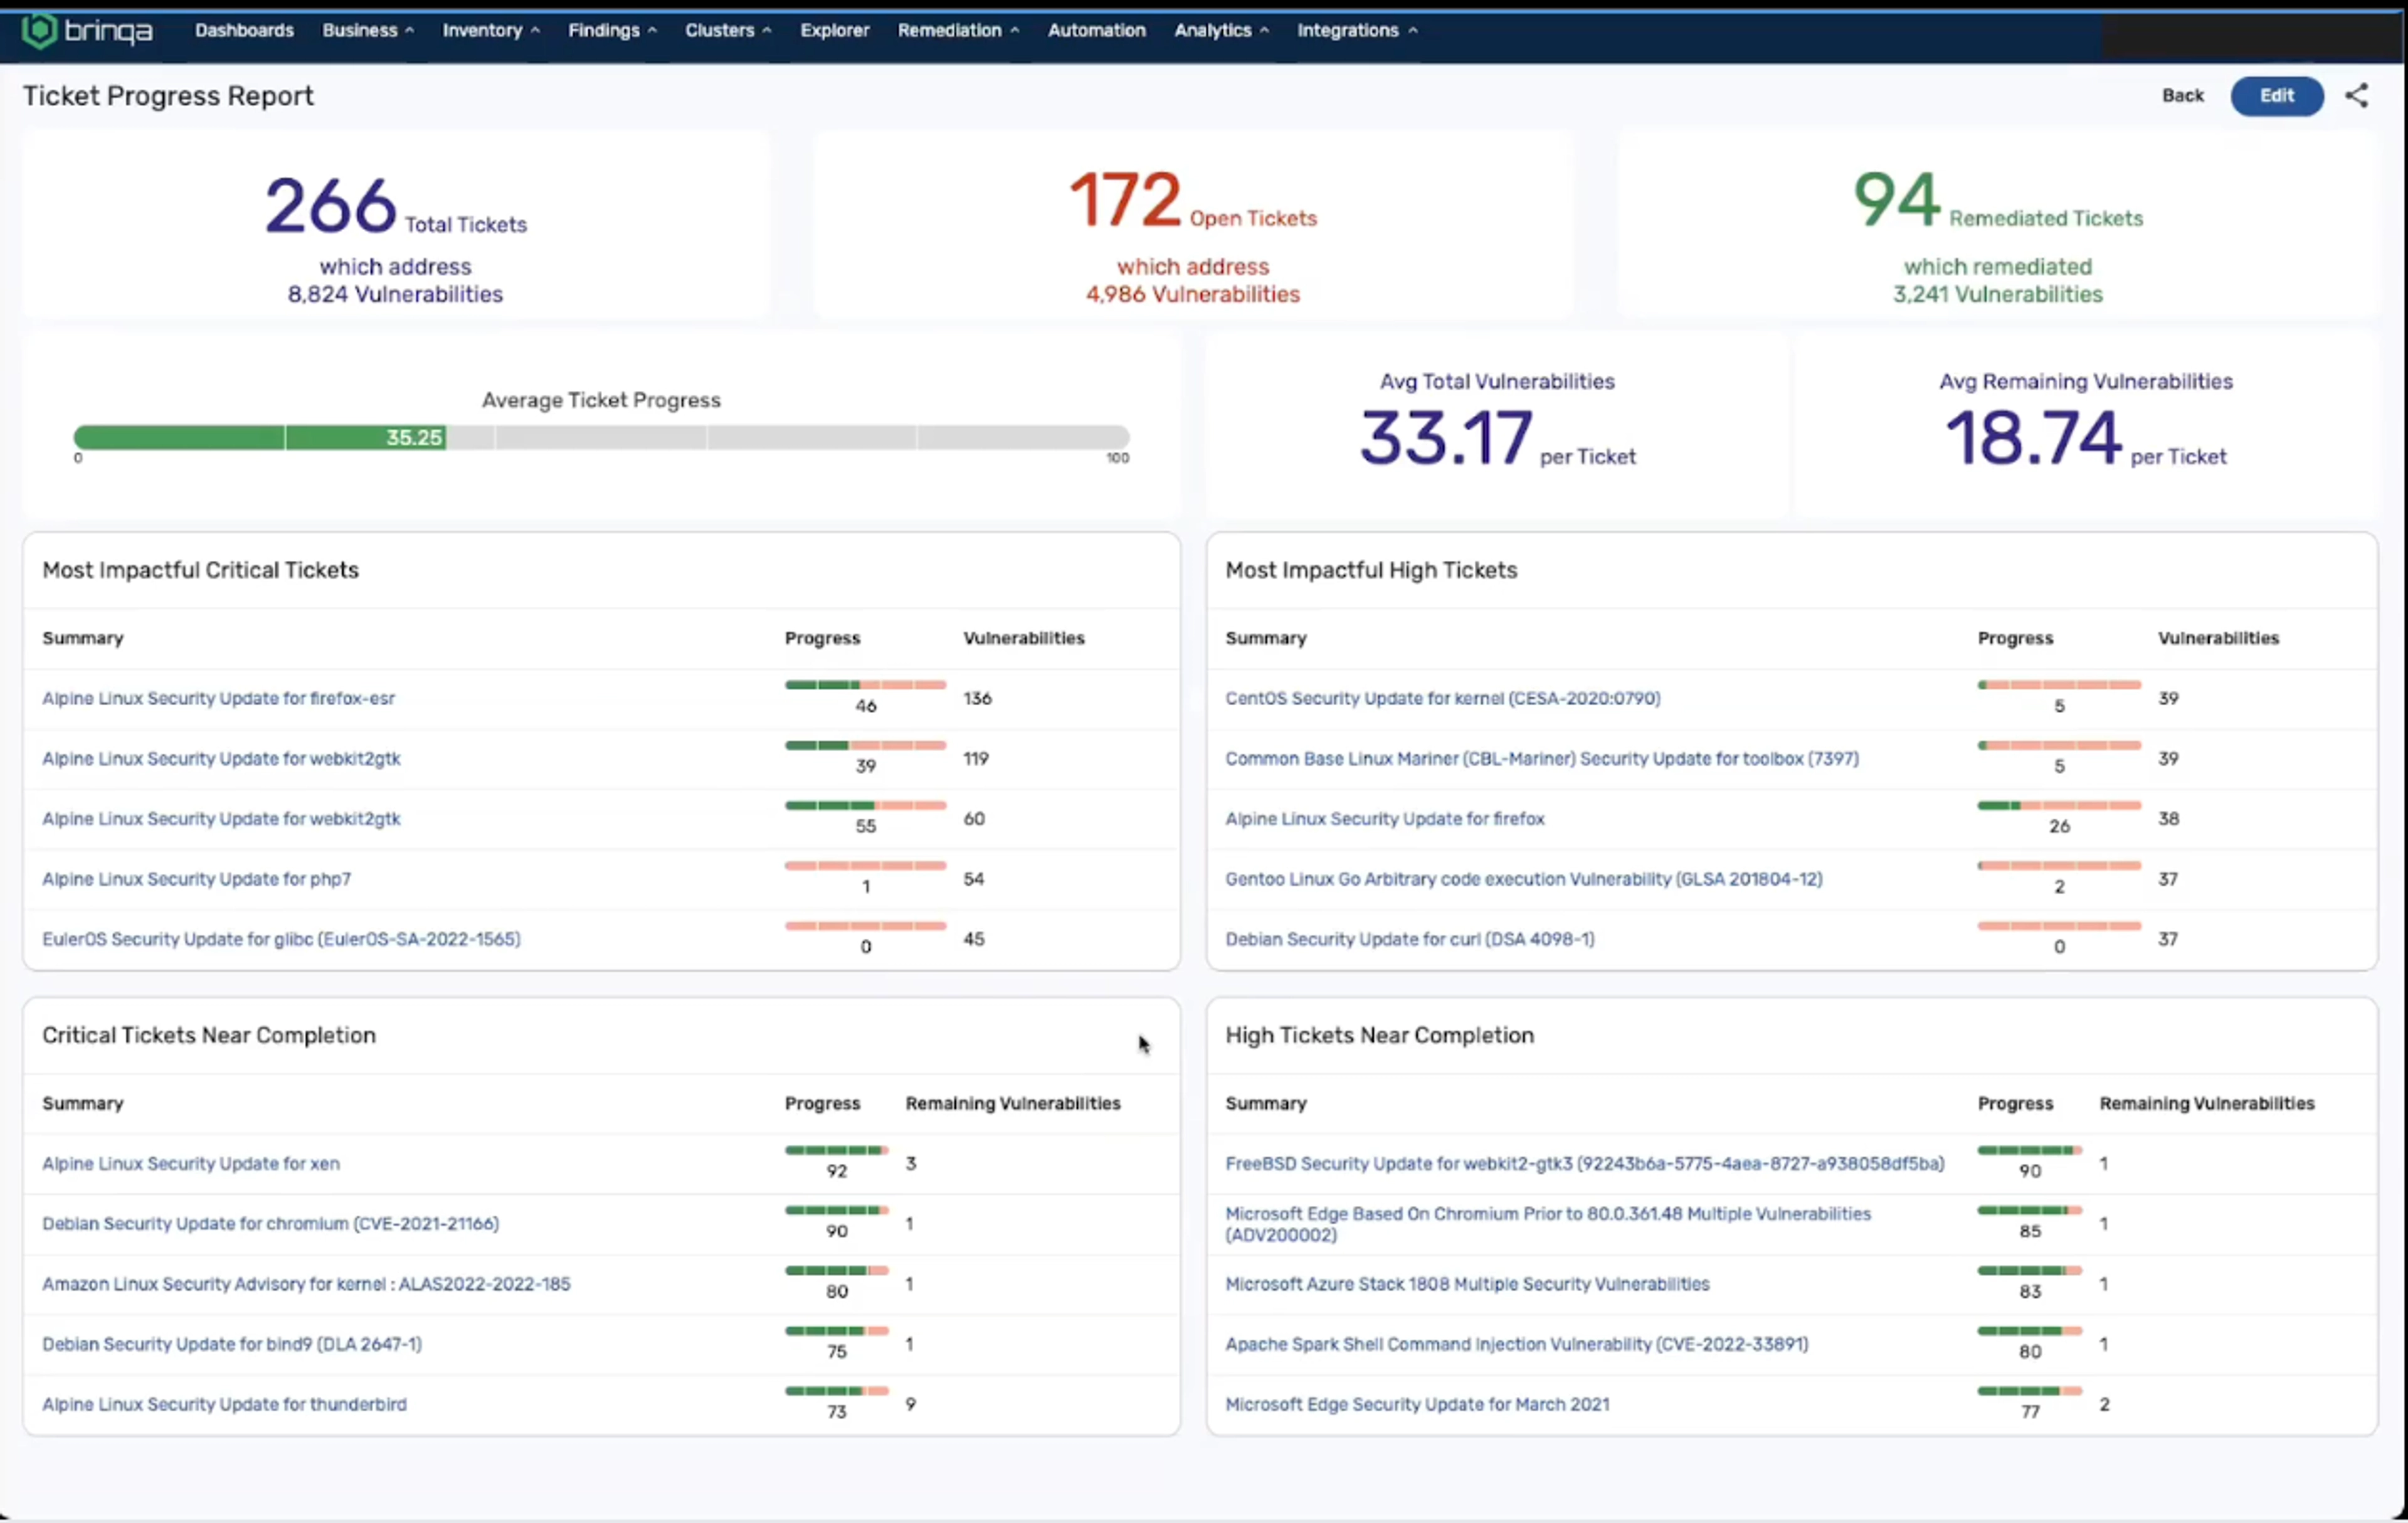The width and height of the screenshot is (2408, 1523).
Task: Go to Dashboards in top navigation
Action: click(x=244, y=31)
